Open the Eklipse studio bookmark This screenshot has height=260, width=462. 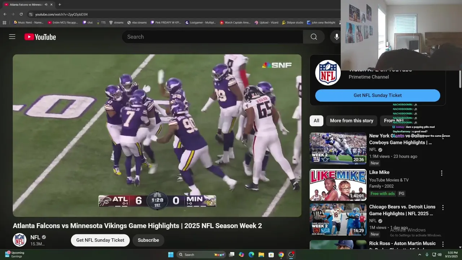click(x=293, y=22)
